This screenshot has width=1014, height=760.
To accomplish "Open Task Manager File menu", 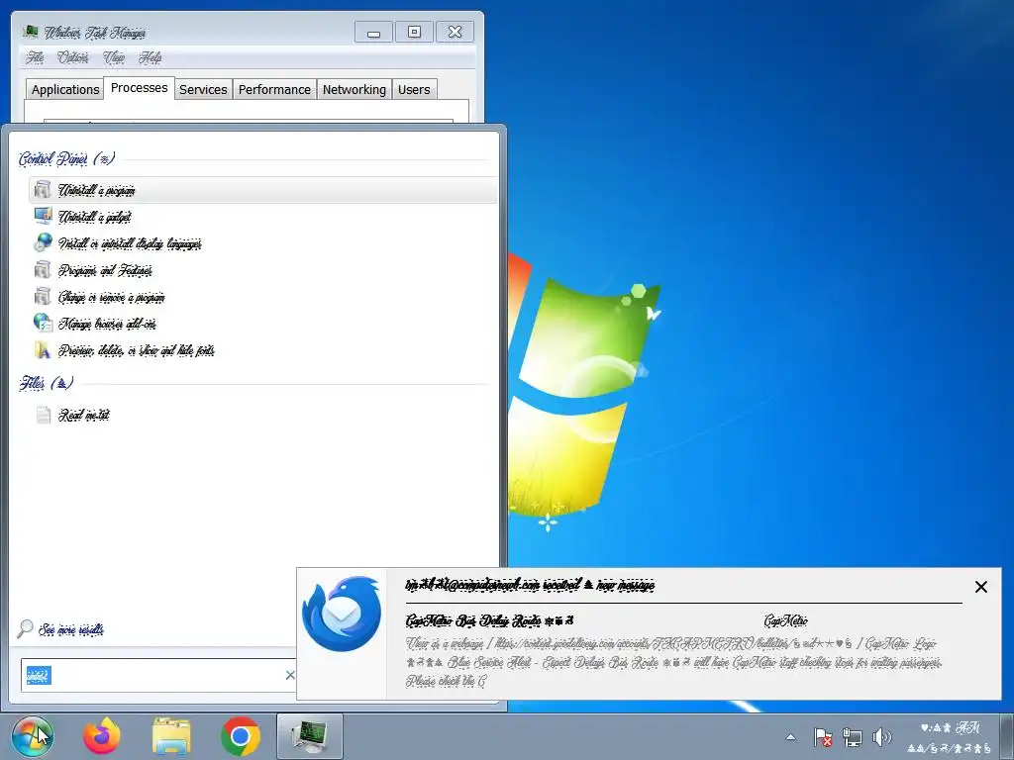I will (x=35, y=57).
